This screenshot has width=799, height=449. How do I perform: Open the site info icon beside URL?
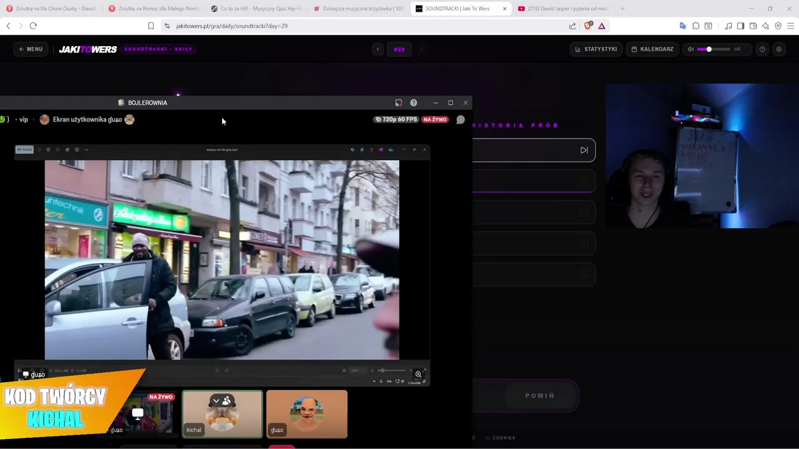[x=166, y=26]
